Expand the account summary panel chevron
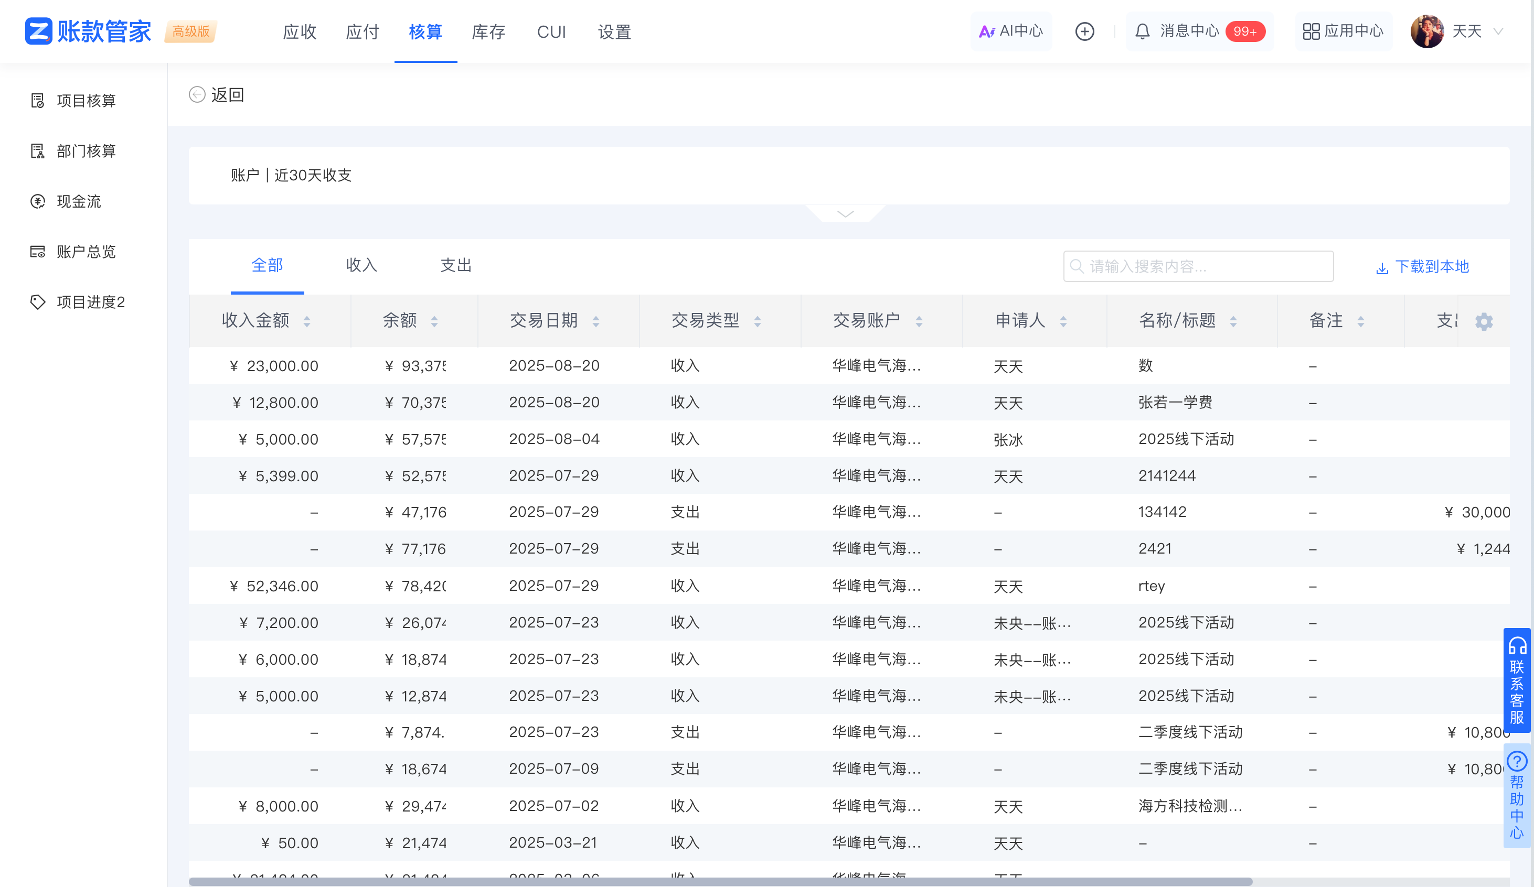Screen dimensions: 1534x887 845,213
